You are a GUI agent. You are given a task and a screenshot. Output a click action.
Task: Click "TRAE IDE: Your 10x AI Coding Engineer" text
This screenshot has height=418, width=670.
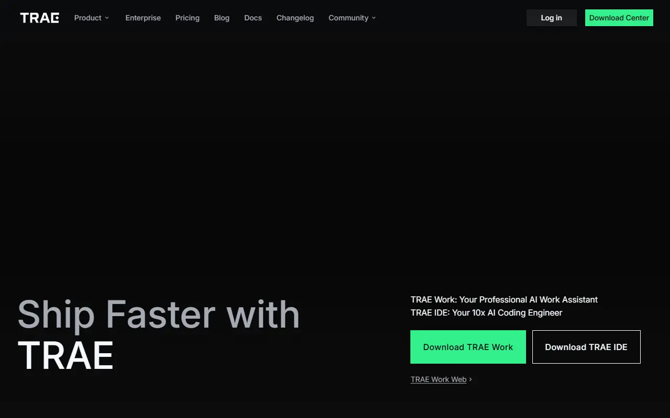click(x=486, y=312)
